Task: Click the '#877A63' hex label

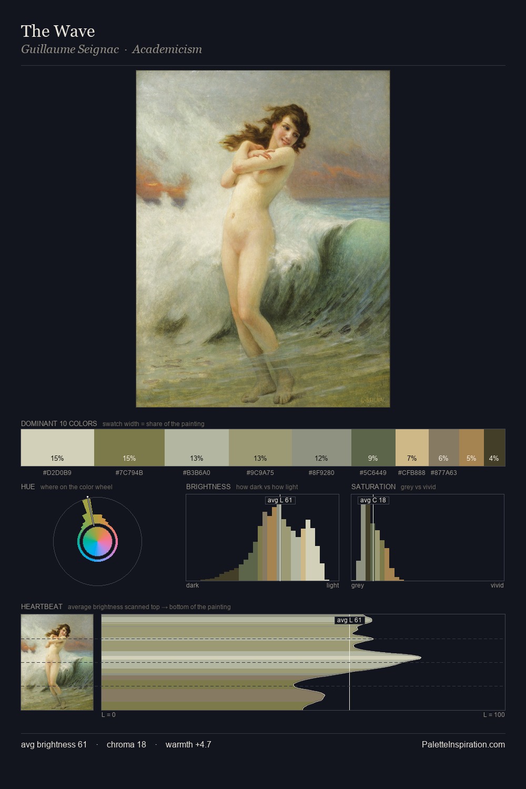Action: pyautogui.click(x=444, y=473)
